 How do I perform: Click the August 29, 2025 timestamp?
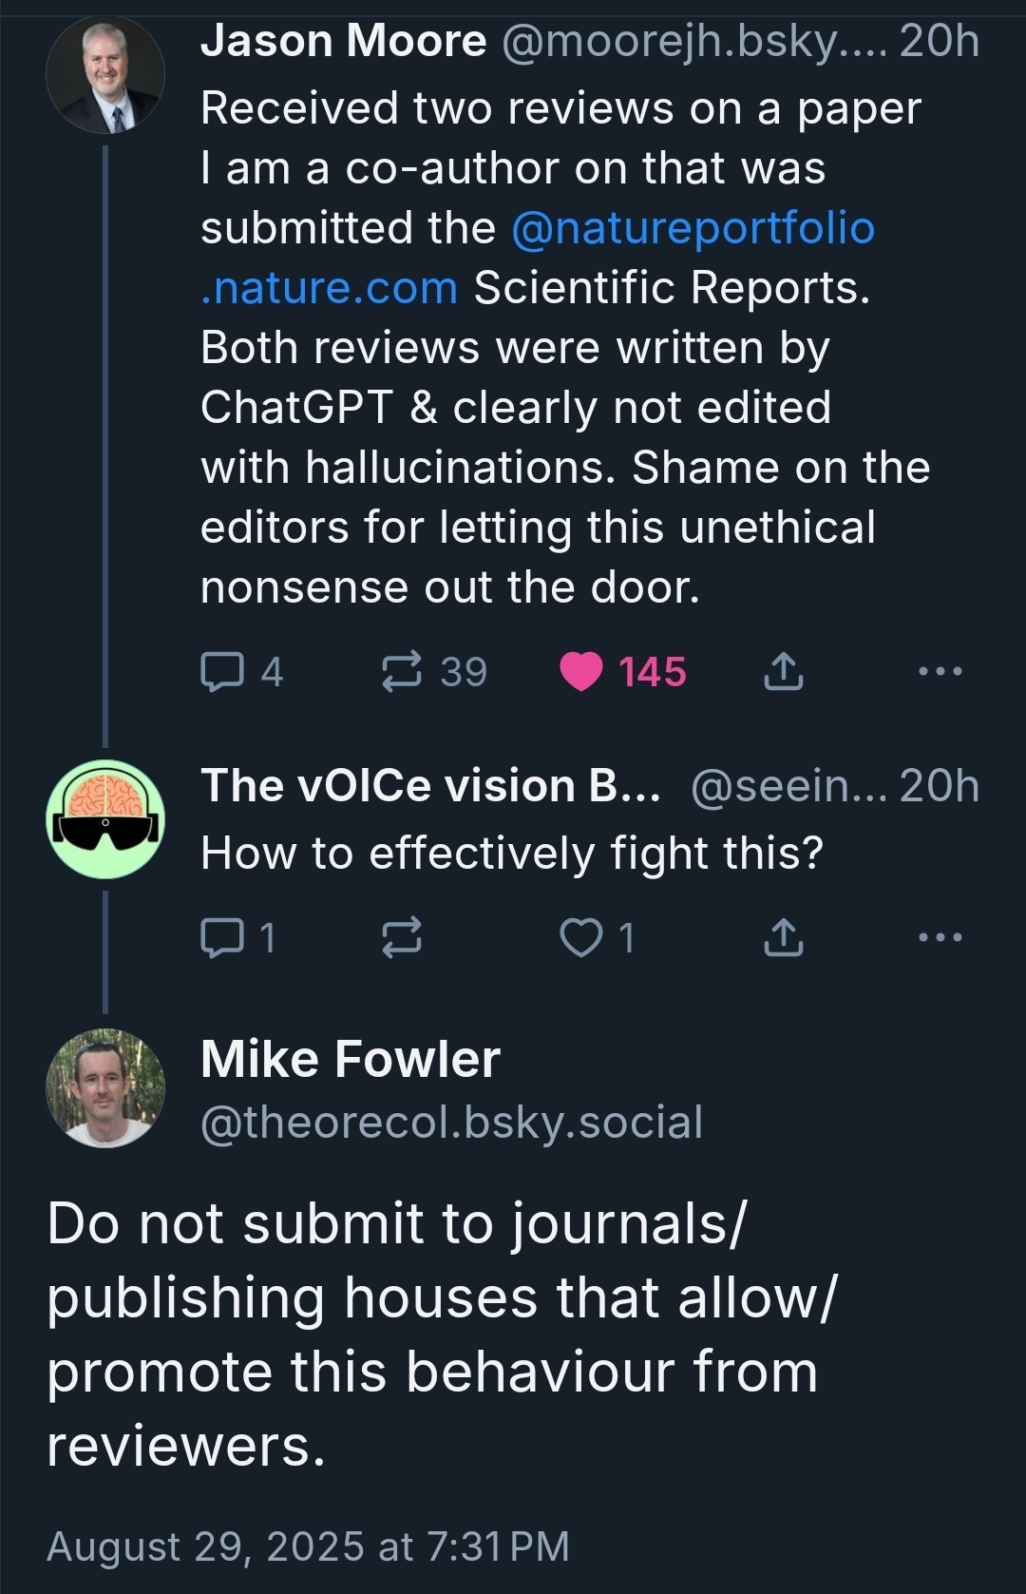(x=308, y=1546)
